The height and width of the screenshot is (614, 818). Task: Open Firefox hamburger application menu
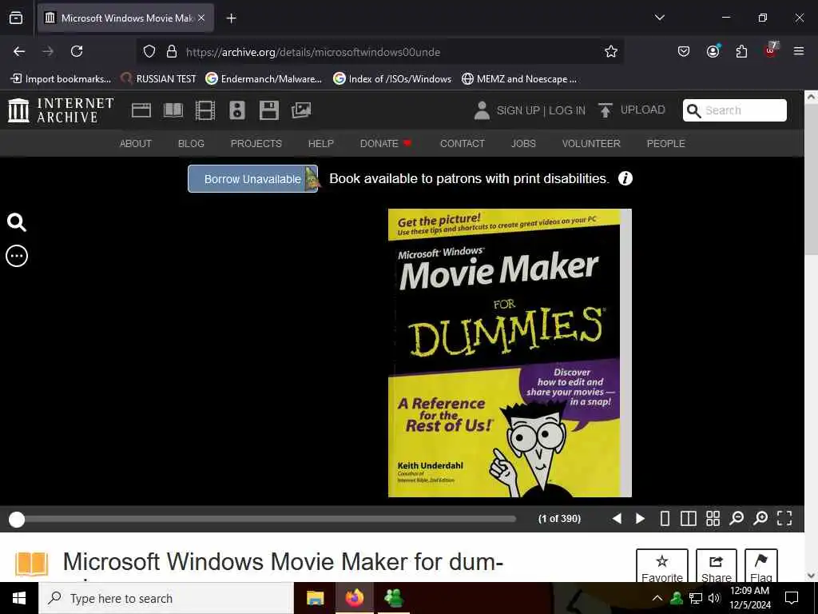pos(799,51)
